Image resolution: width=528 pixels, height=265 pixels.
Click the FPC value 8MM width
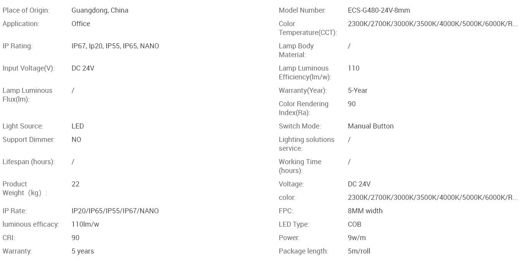(365, 211)
